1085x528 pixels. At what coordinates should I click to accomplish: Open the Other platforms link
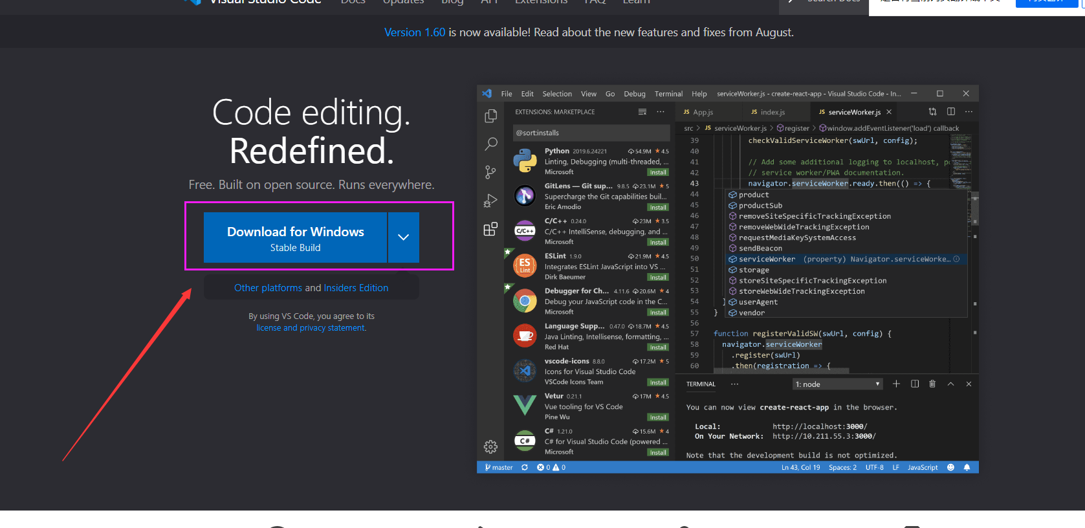268,288
